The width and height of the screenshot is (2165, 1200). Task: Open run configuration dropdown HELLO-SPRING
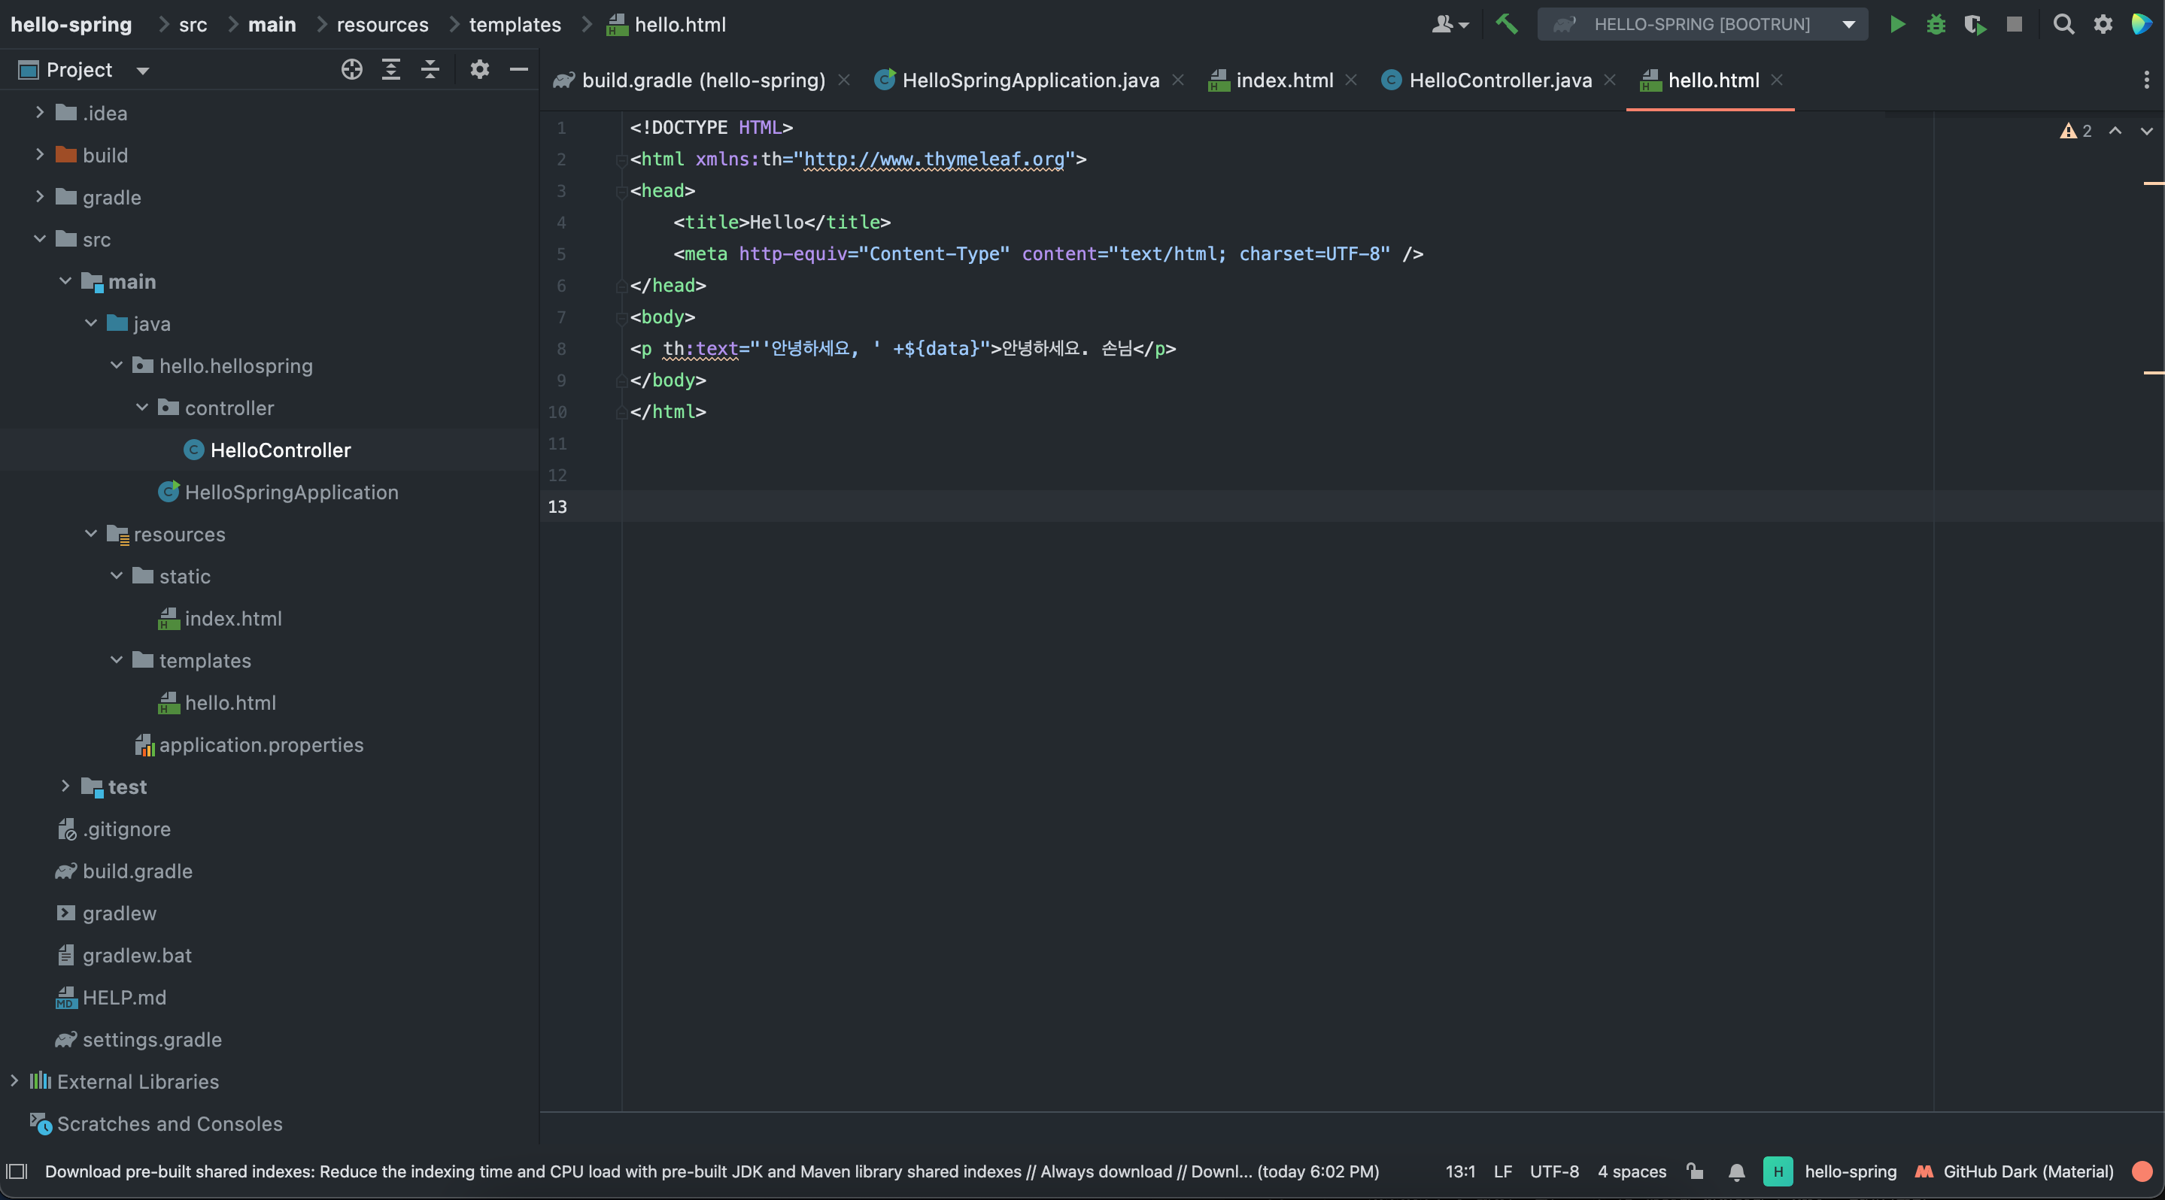1703,24
